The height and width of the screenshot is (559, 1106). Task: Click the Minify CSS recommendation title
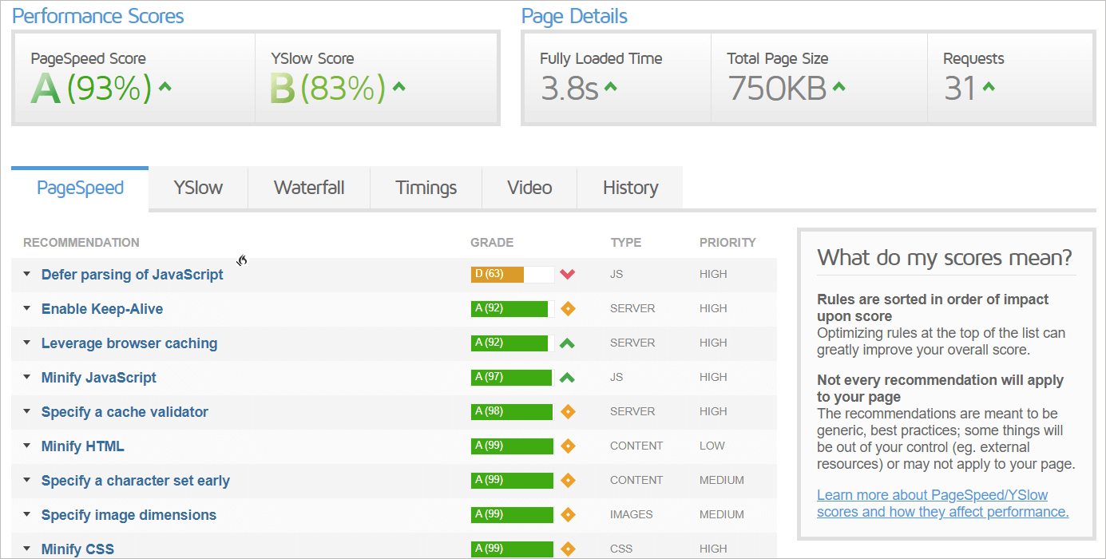coord(77,549)
